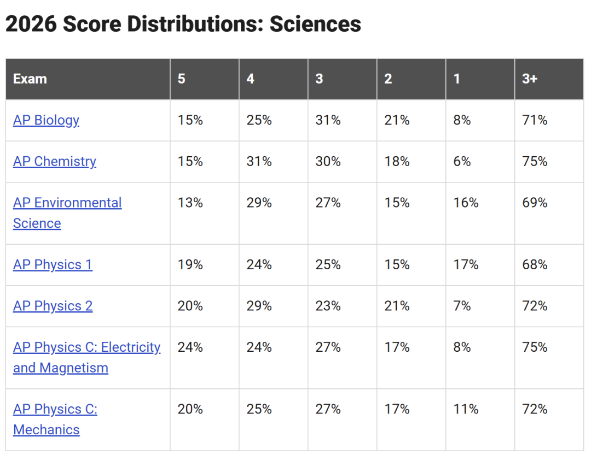Click the score 3 column header
The height and width of the screenshot is (455, 591).
343,79
